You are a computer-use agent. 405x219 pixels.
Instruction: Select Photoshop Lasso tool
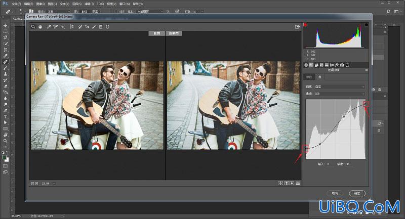pyautogui.click(x=5, y=37)
